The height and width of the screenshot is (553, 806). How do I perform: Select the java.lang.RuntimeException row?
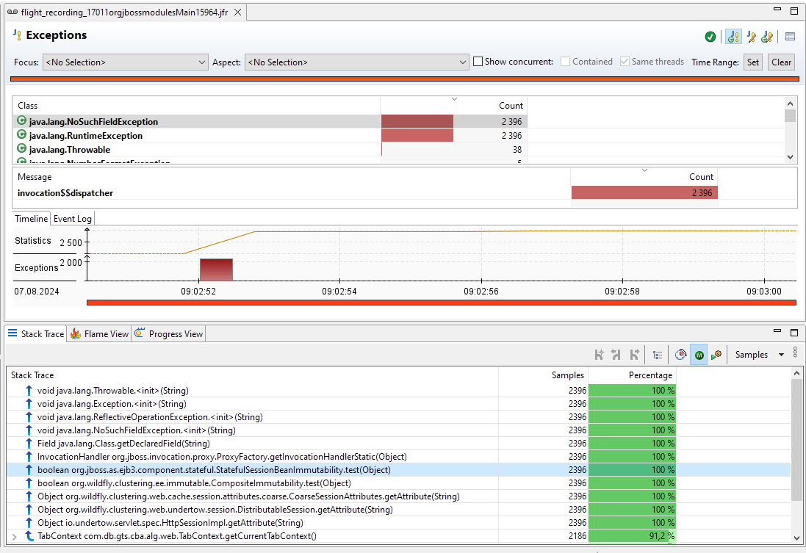86,136
